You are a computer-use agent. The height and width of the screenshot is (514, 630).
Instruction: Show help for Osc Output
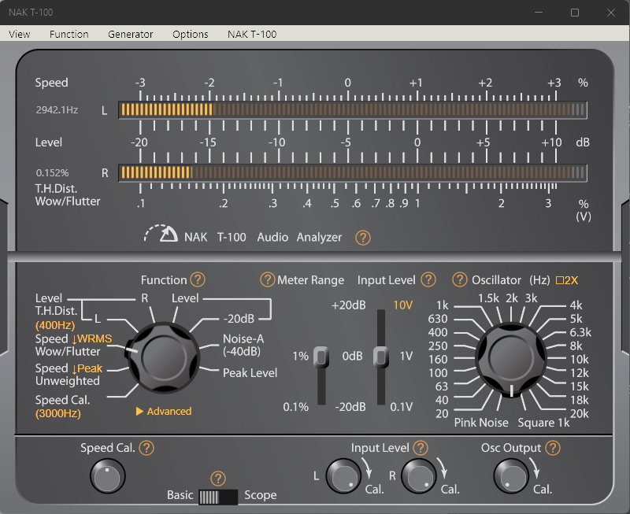pos(553,448)
